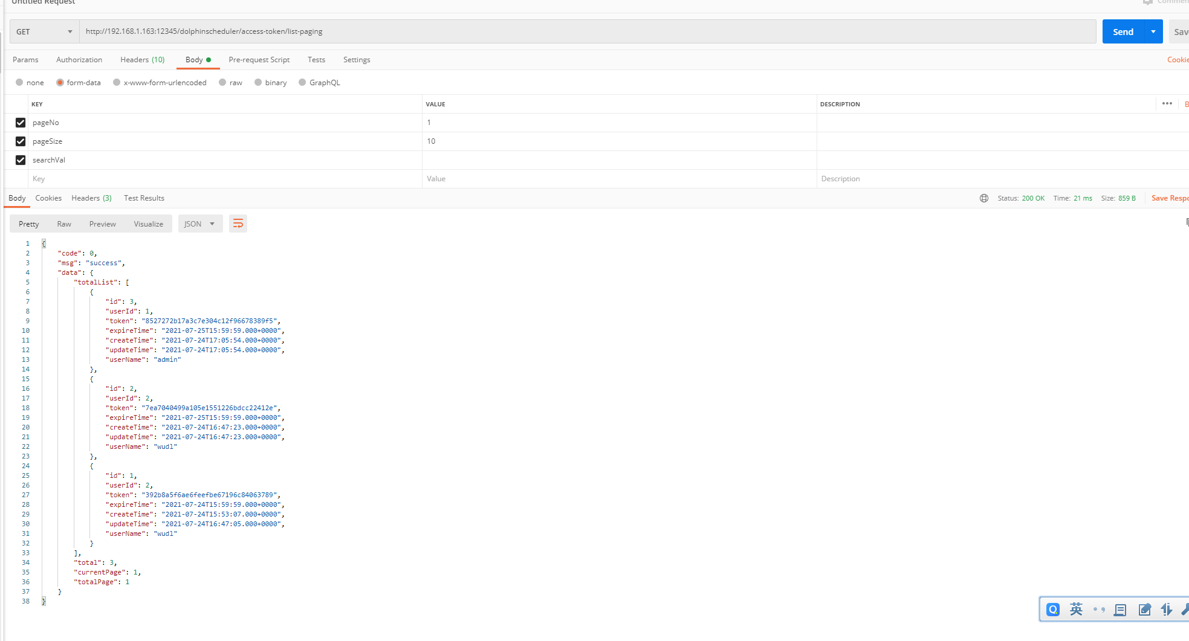Switch to the Pre-request Script tab

[259, 59]
